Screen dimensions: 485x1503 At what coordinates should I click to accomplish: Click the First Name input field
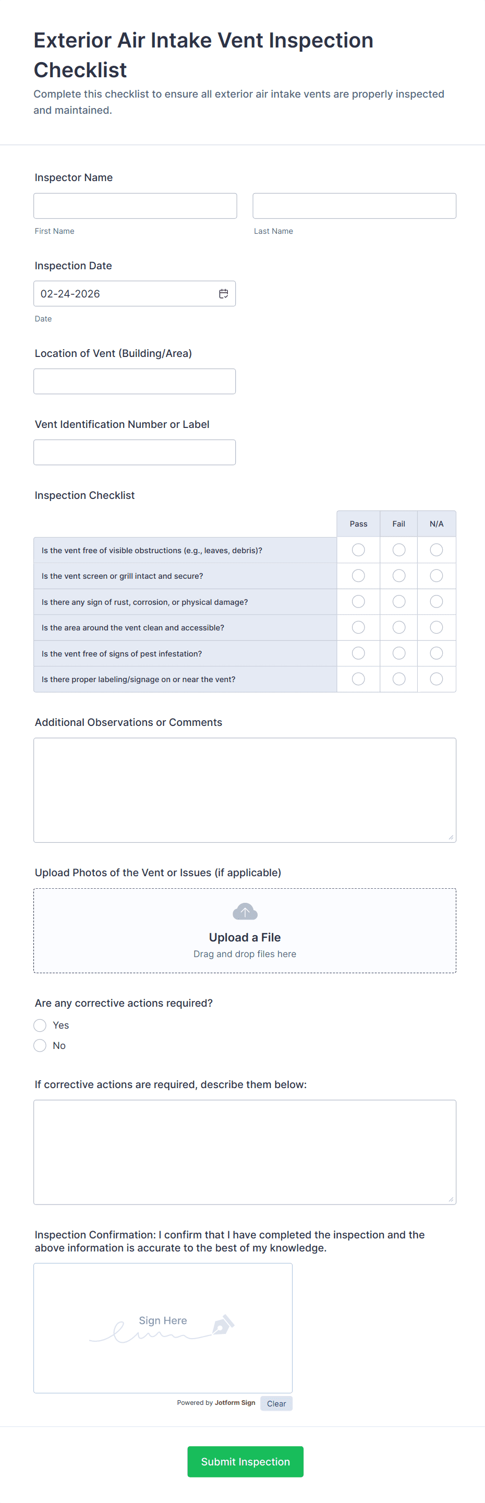135,206
